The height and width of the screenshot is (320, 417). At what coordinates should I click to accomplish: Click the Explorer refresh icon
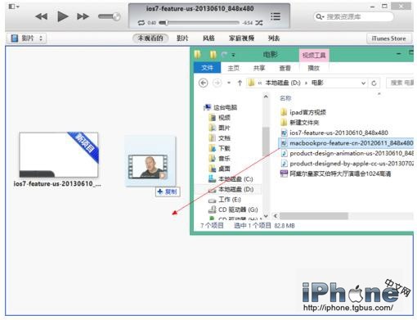[x=374, y=83]
